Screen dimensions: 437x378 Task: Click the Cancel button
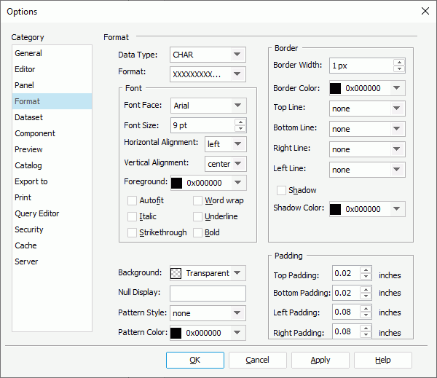(x=258, y=361)
